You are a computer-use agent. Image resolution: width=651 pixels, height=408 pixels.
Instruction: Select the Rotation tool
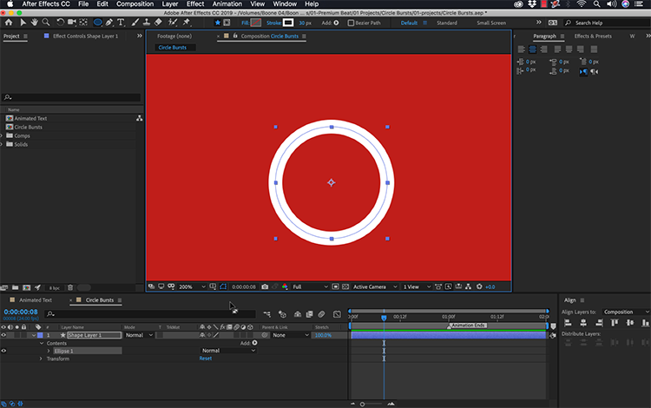point(60,23)
